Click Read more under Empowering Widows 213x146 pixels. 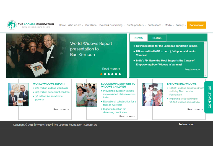tap(195, 109)
